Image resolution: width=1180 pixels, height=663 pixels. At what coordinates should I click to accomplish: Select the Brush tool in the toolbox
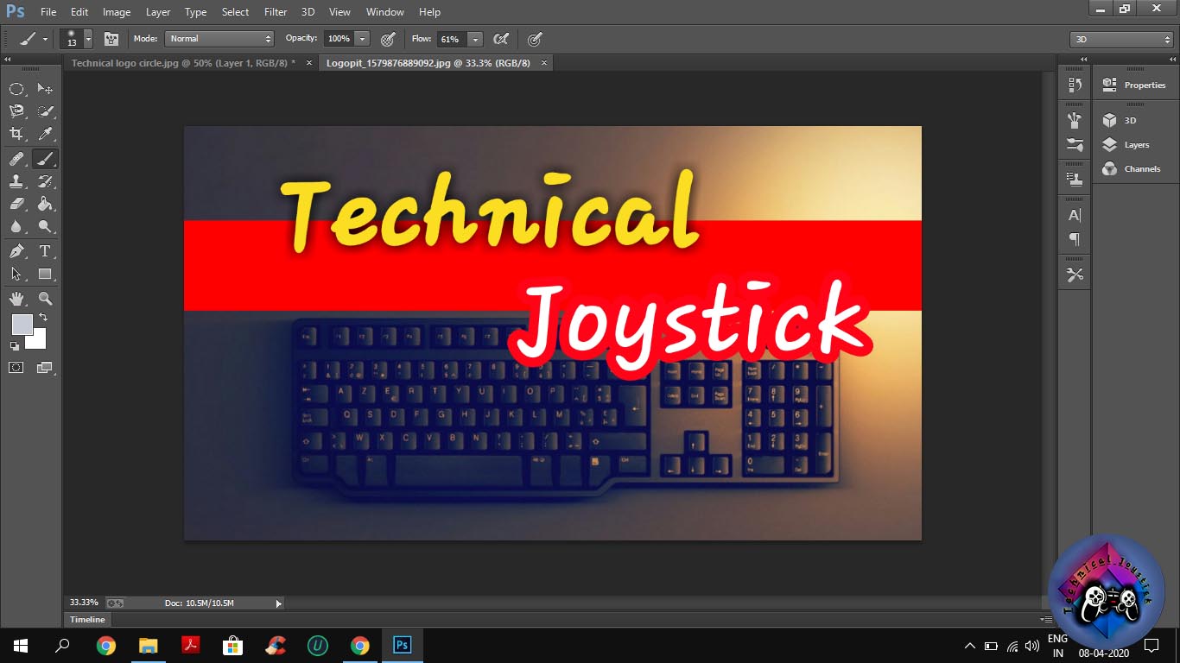coord(45,159)
